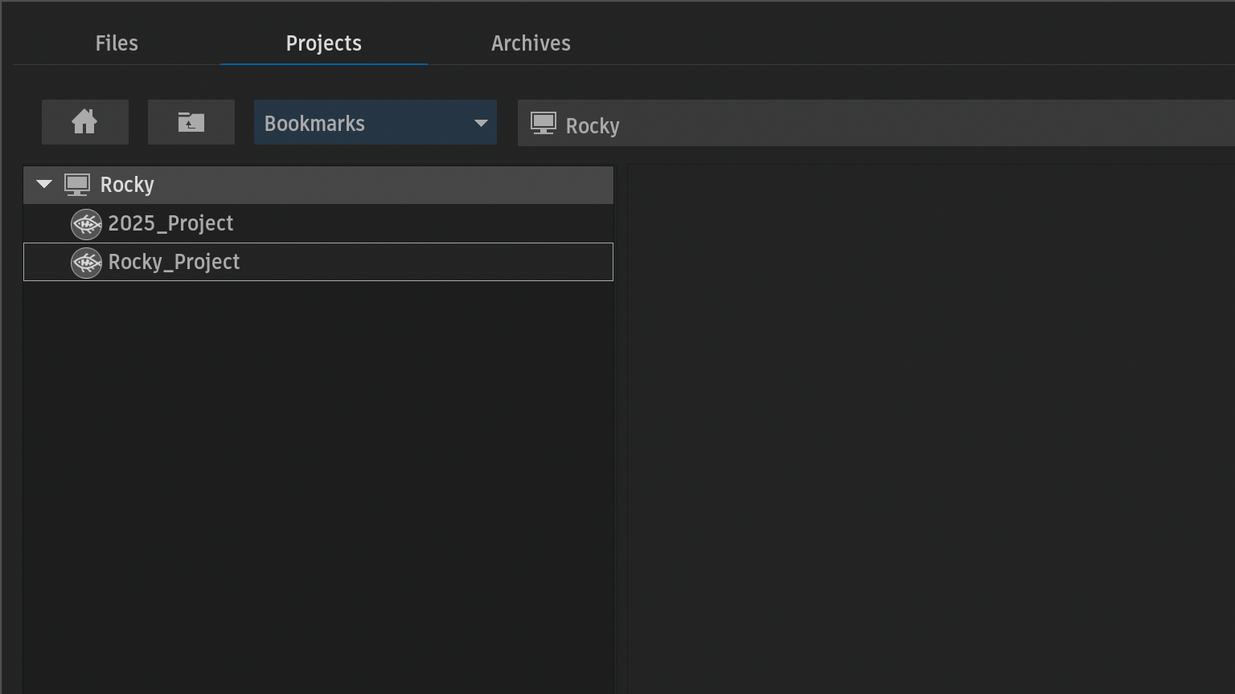Click the Home folder icon button
The image size is (1235, 694).
(84, 122)
